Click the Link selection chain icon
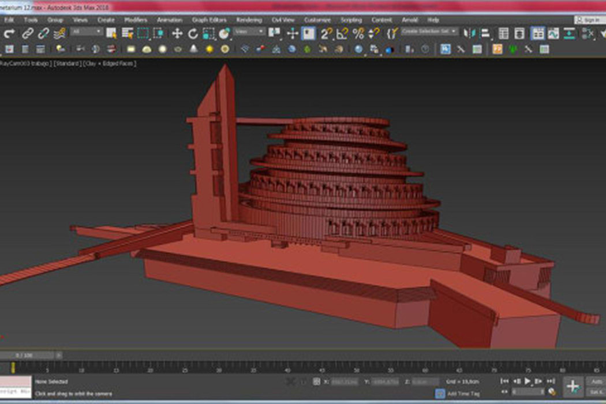 tap(27, 33)
